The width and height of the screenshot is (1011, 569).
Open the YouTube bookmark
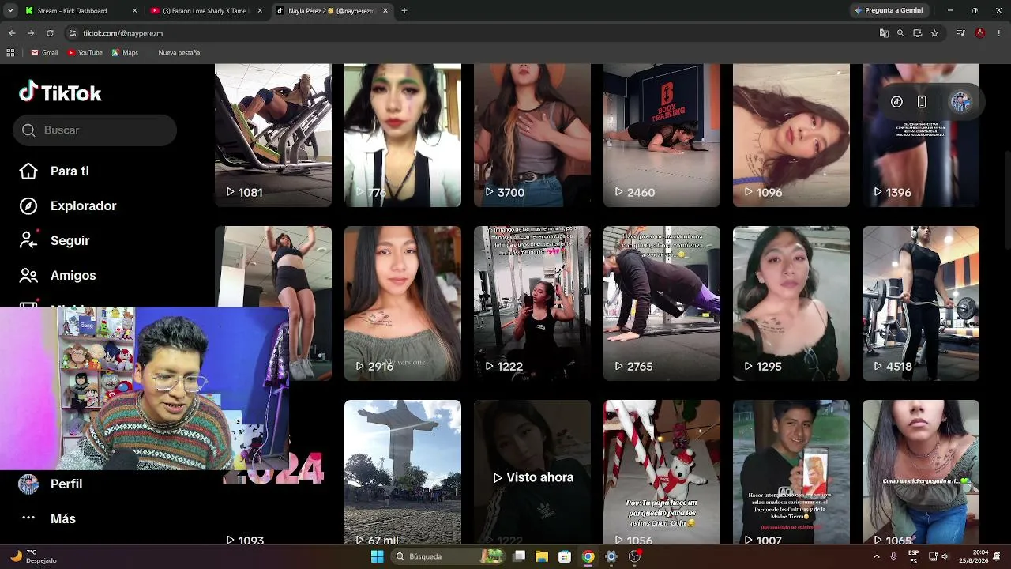(x=85, y=53)
